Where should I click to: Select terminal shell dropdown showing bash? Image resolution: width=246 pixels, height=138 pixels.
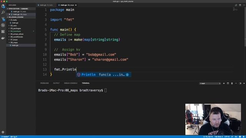pyautogui.click(x=210, y=84)
